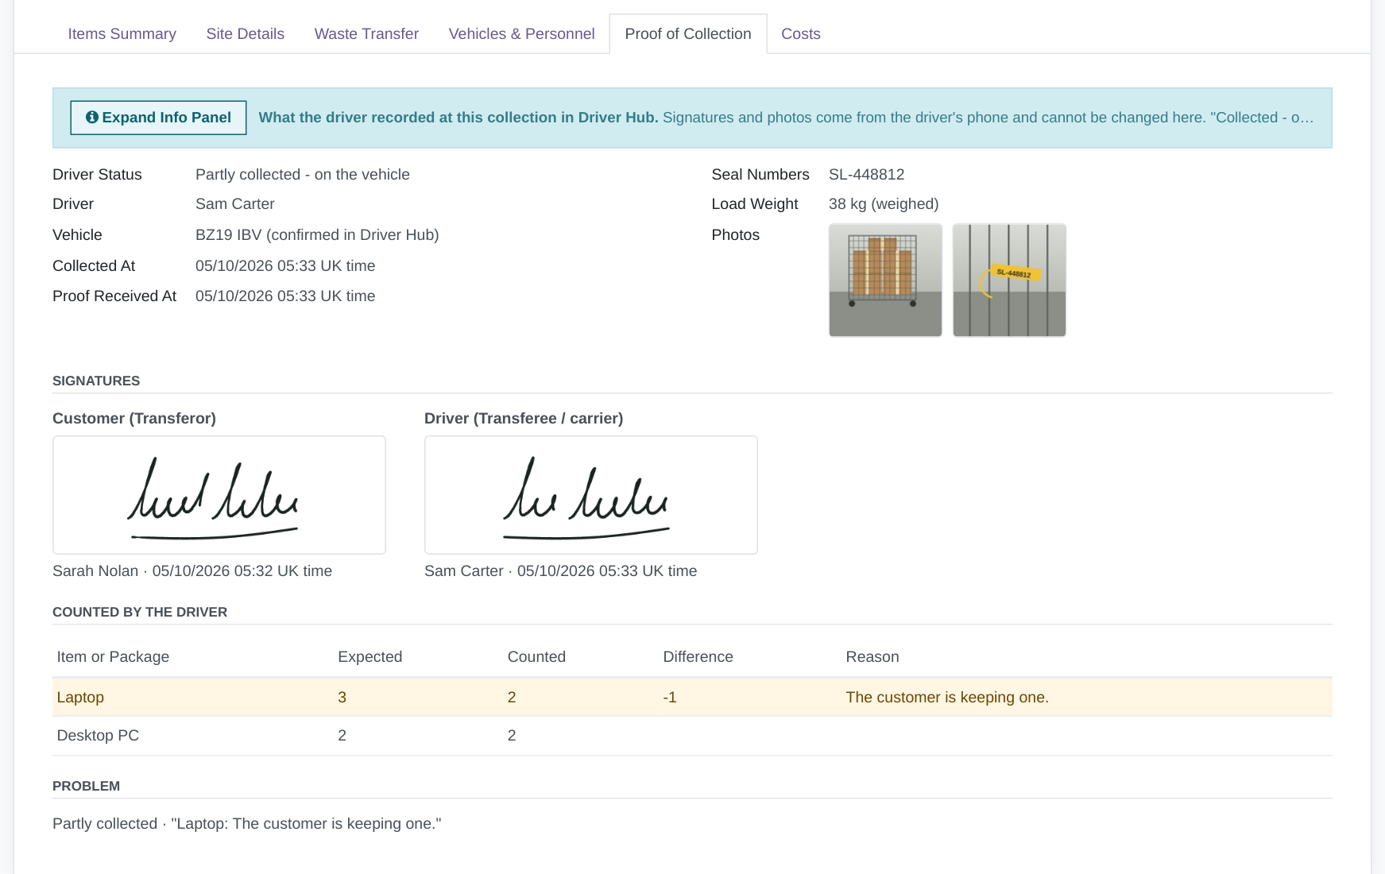Click the 'Sam Carter' driver field value

point(235,204)
